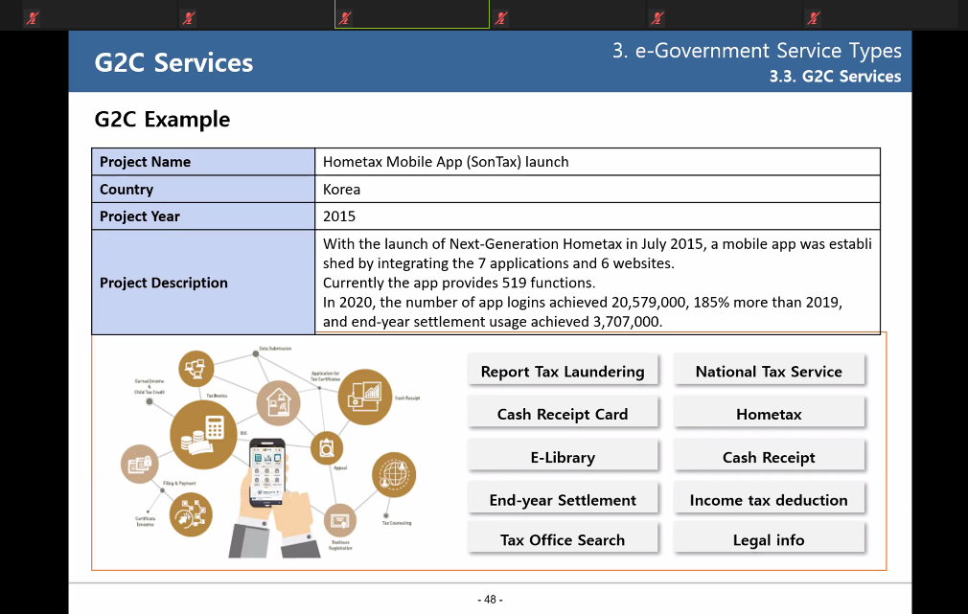The height and width of the screenshot is (614, 968).
Task: Click the Business Registration certificate icon
Action: (x=339, y=520)
